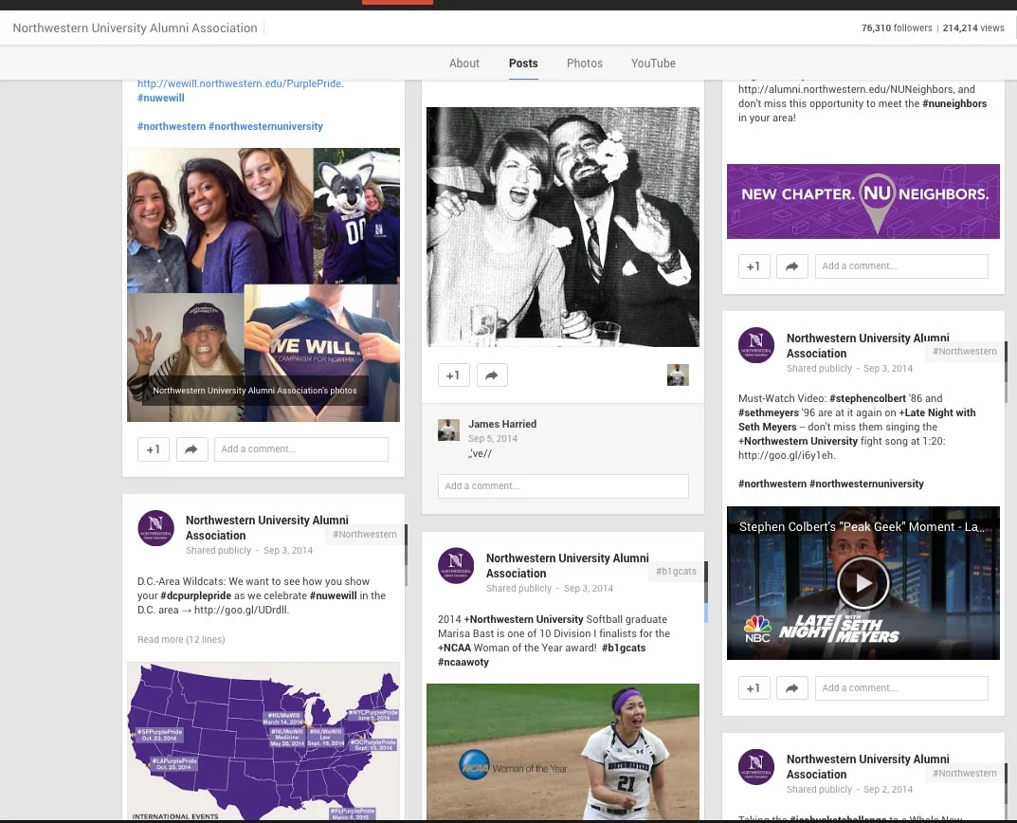Click the alumni avatar on the Sep 2, 2014 post
Viewport: 1017px width, 823px height.
point(756,766)
